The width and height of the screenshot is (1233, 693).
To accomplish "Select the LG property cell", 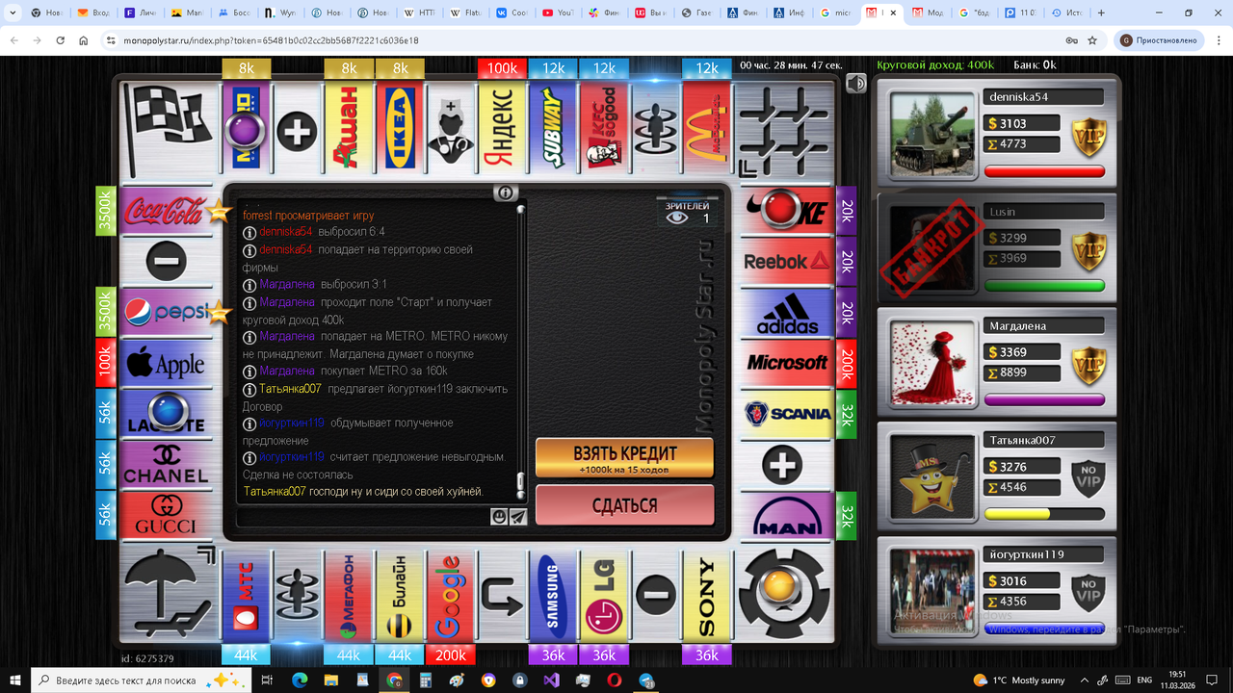I will click(x=604, y=595).
